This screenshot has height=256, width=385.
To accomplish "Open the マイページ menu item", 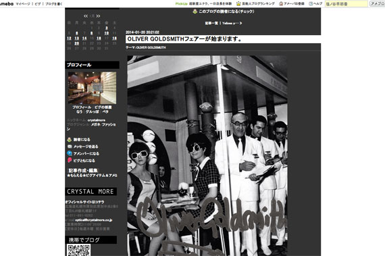I will point(23,4).
